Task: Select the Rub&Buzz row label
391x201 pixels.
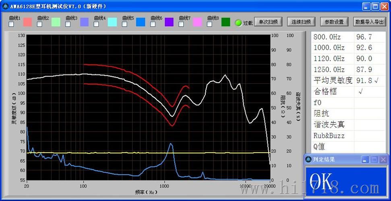Action: click(329, 136)
